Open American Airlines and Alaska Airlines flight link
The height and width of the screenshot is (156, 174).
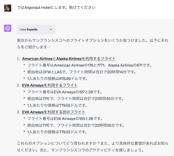point(69,59)
